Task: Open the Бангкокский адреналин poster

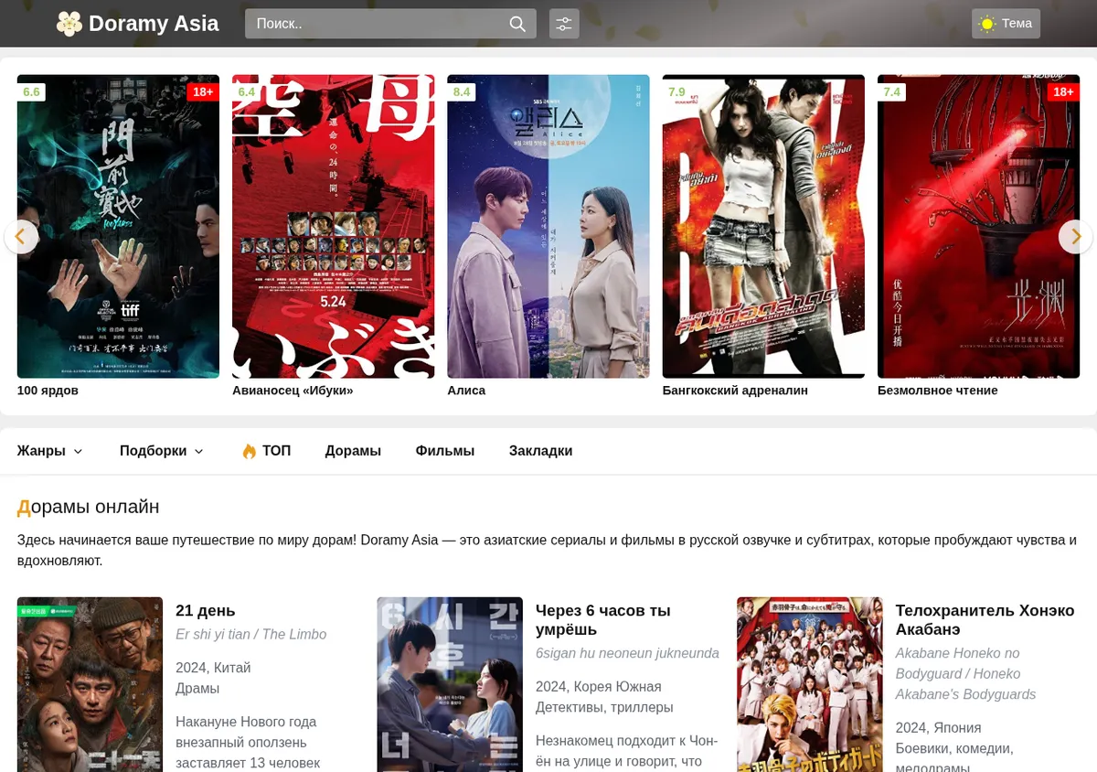Action: pyautogui.click(x=763, y=226)
